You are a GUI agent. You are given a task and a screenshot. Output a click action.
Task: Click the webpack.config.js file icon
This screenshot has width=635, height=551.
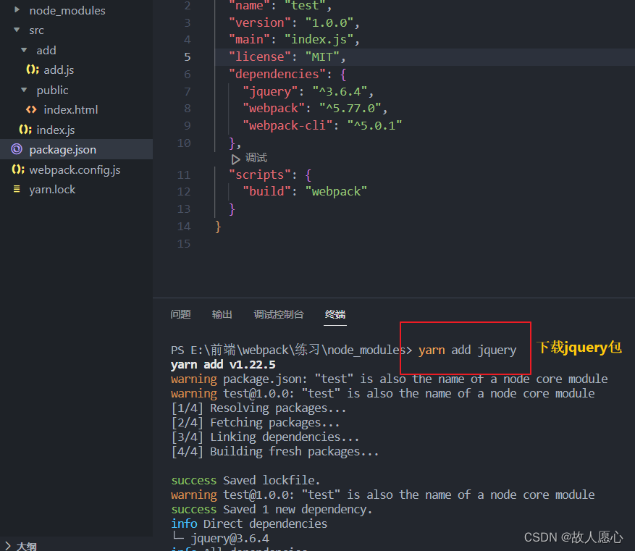click(18, 169)
